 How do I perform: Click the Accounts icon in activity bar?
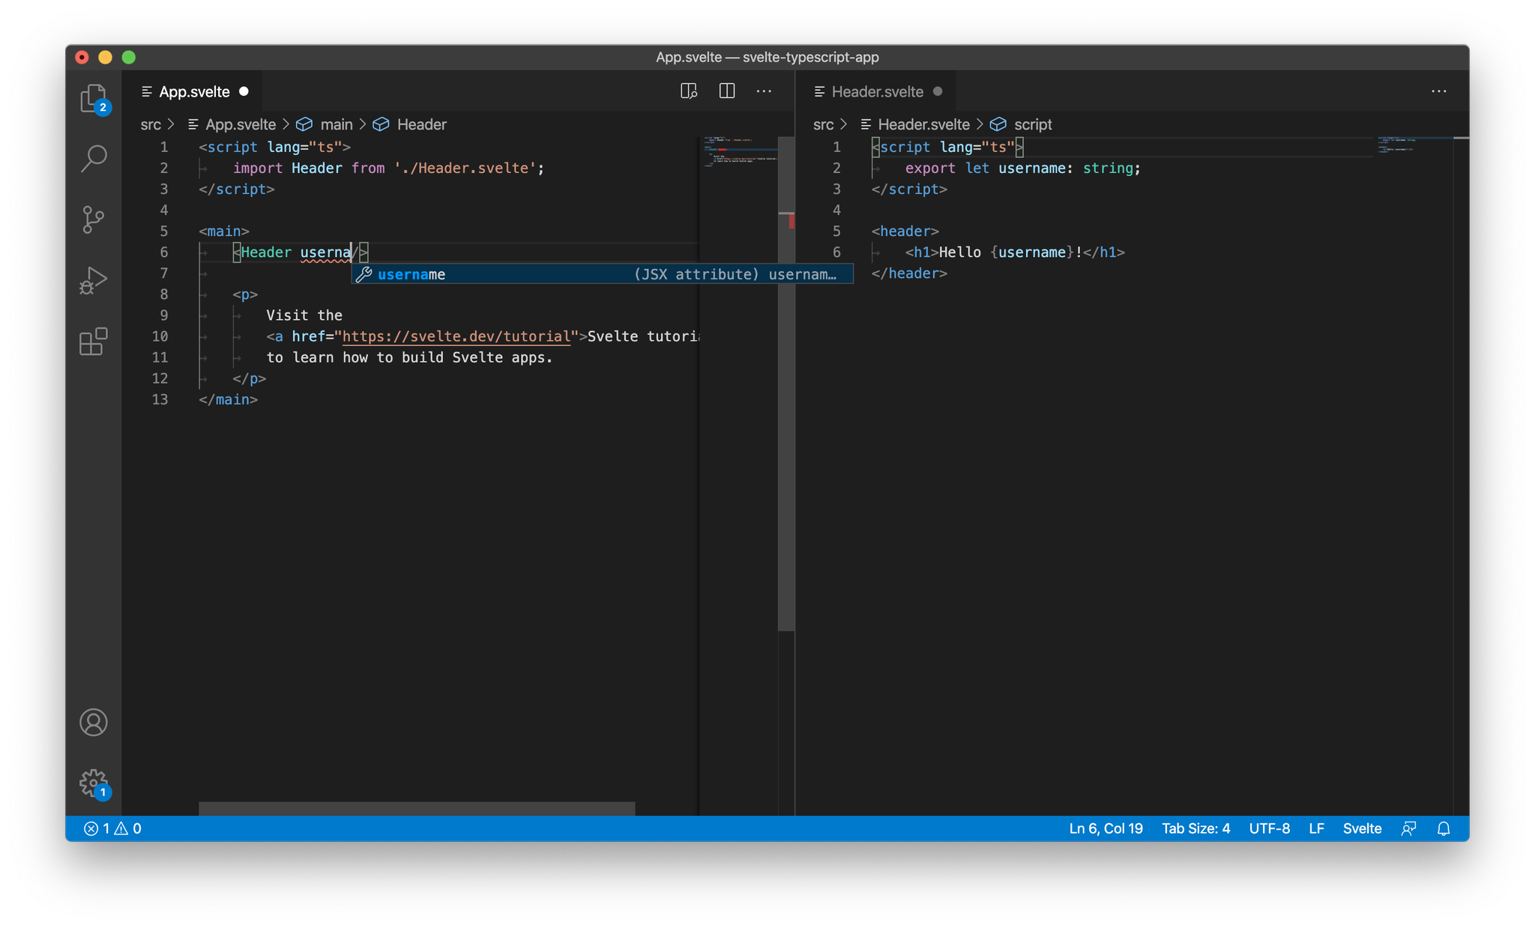(x=94, y=722)
